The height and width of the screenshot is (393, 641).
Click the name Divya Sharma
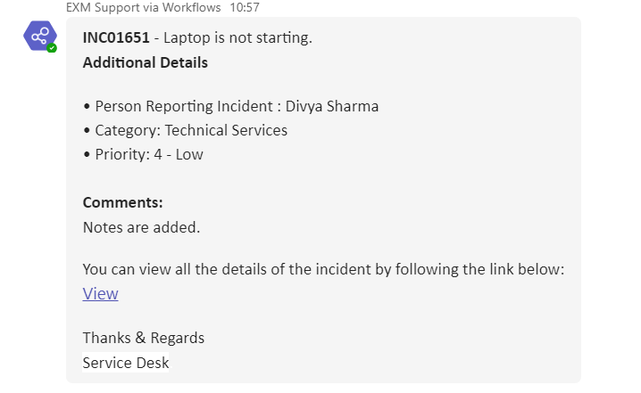tap(332, 106)
